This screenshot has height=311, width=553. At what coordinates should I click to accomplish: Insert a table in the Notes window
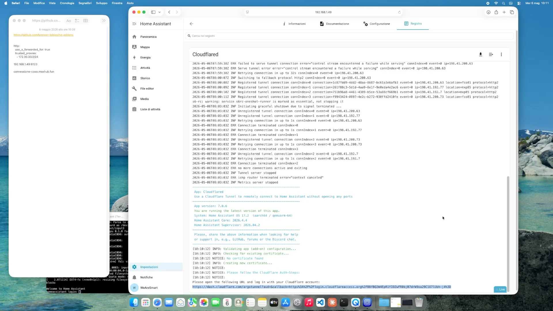(86, 21)
